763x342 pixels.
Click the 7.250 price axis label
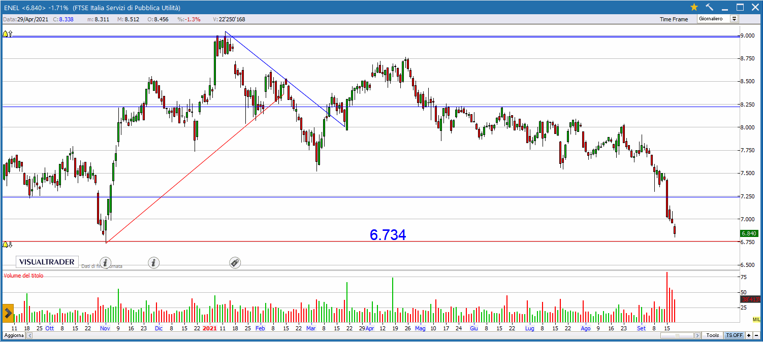pos(747,196)
